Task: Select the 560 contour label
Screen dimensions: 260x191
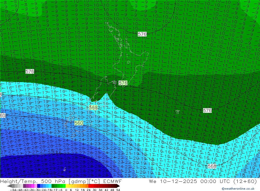Action: (x=79, y=123)
